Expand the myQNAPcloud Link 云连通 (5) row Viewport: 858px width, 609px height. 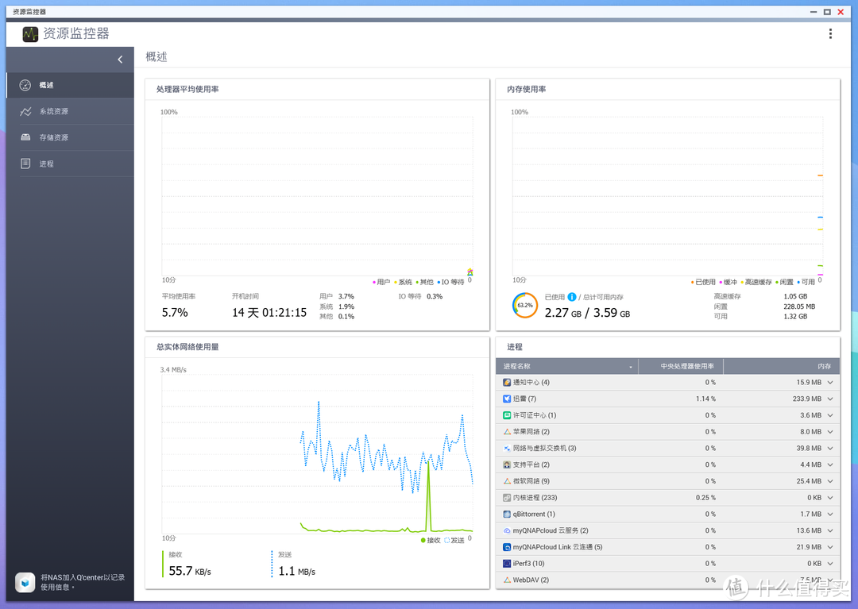click(x=830, y=547)
